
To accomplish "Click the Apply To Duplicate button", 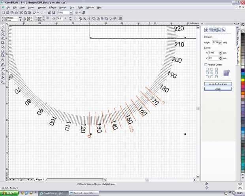I will [218, 84].
